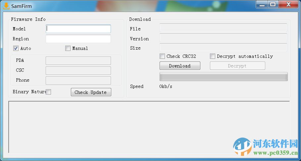Click the Version label

[139, 39]
